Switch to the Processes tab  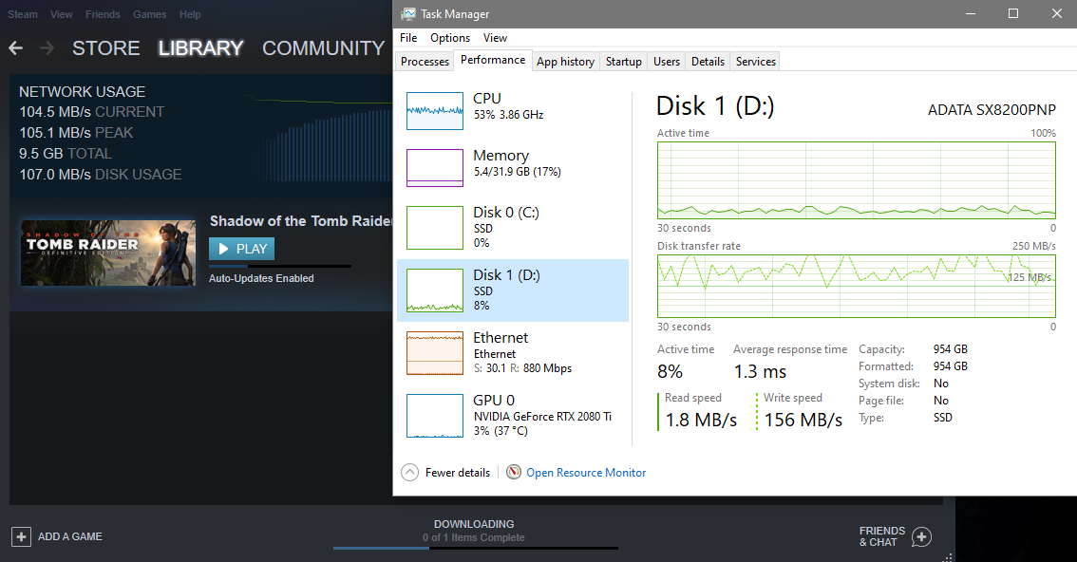point(425,62)
